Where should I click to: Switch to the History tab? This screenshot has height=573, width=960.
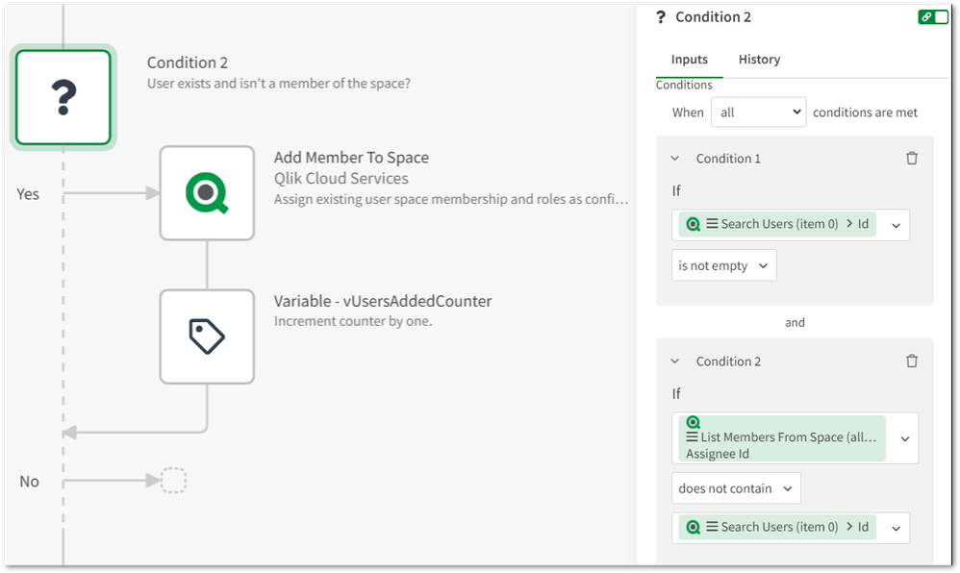(x=759, y=60)
